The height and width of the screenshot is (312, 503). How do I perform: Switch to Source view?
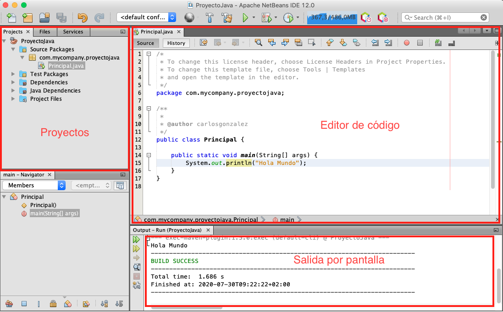145,43
